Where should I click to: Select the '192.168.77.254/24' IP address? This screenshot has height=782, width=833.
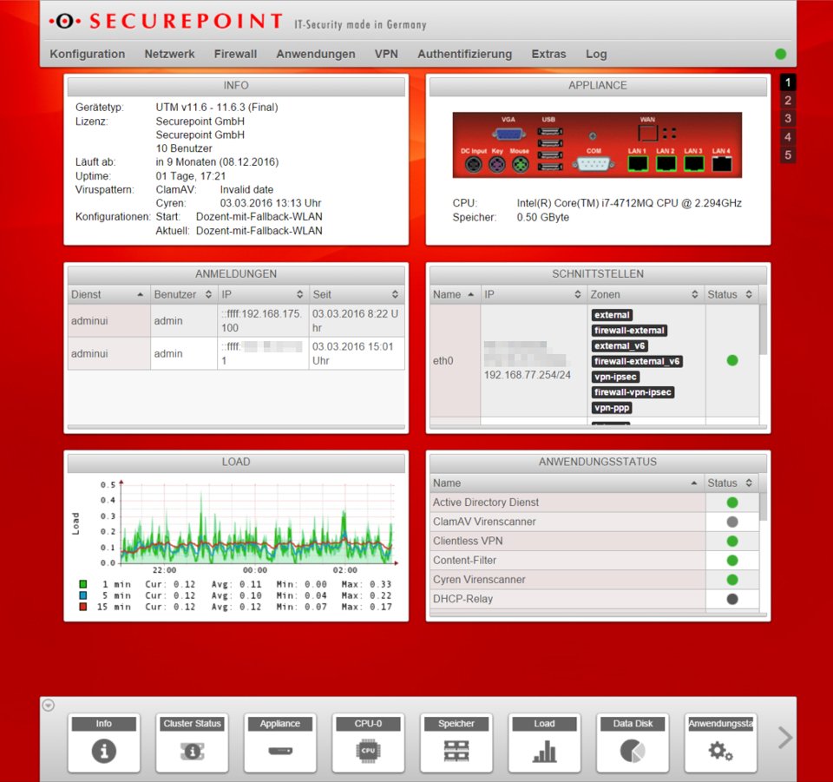click(x=527, y=375)
